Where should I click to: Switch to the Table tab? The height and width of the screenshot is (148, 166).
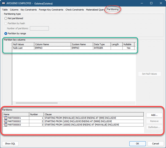[x=5, y=10]
